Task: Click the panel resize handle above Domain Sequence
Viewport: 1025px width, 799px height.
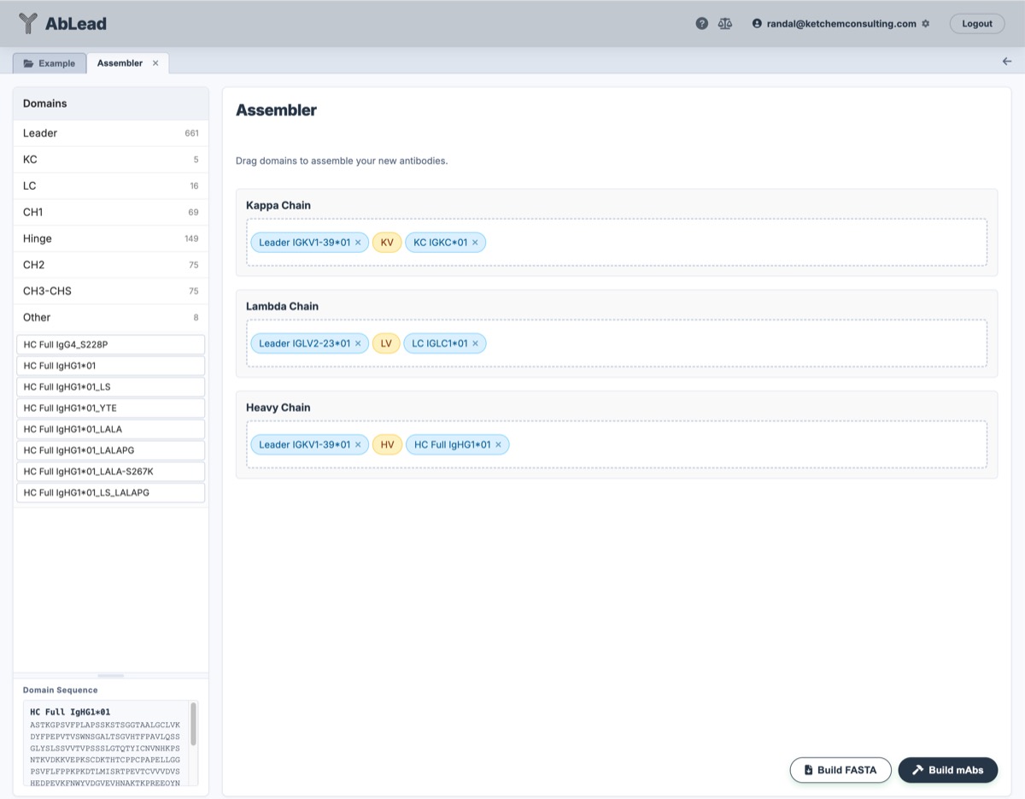Action: tap(111, 676)
